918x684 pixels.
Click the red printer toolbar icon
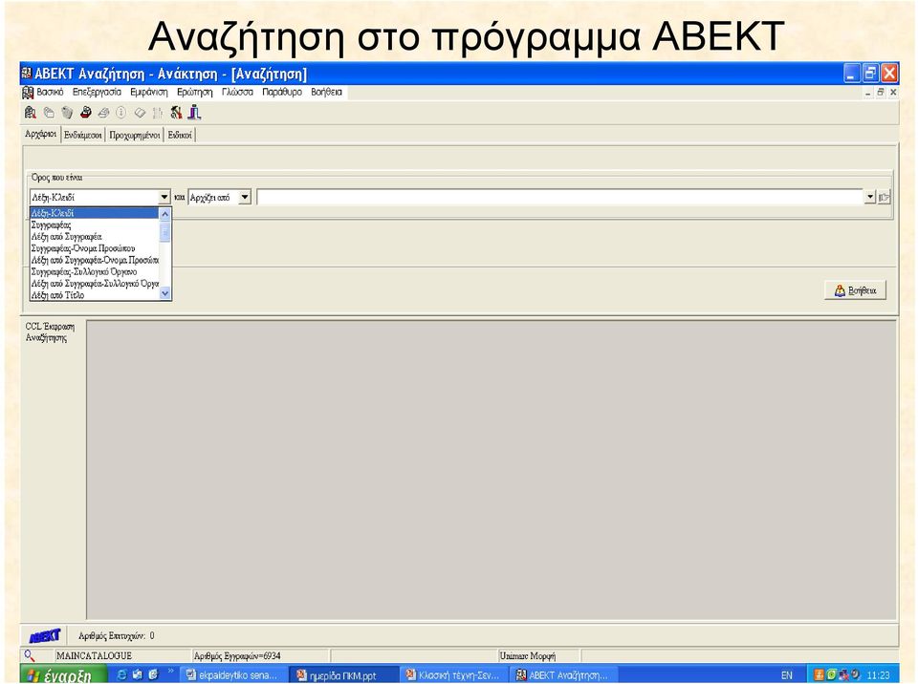(x=86, y=113)
